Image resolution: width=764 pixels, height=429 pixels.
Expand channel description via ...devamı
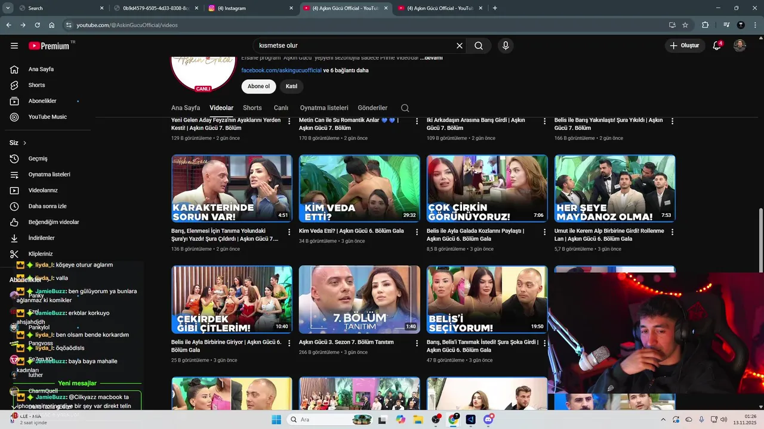coord(432,58)
